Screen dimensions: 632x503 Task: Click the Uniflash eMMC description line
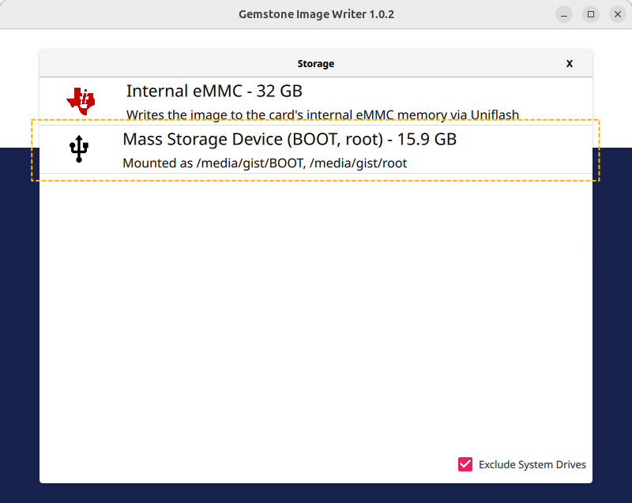pyautogui.click(x=322, y=115)
